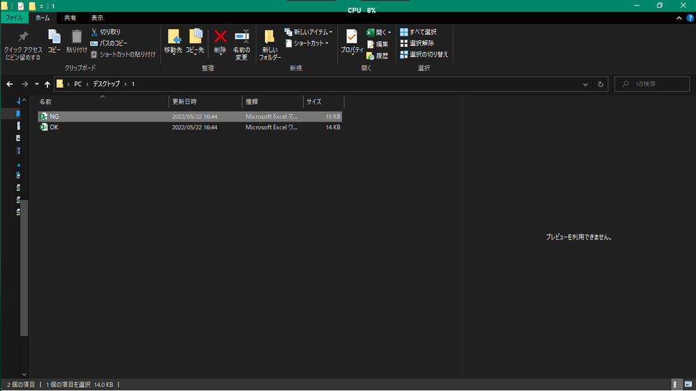Delete with the red X icon
Image resolution: width=696 pixels, height=391 pixels.
(220, 42)
